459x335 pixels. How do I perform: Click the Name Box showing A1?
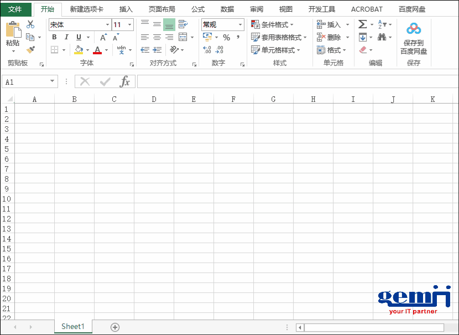coord(27,81)
